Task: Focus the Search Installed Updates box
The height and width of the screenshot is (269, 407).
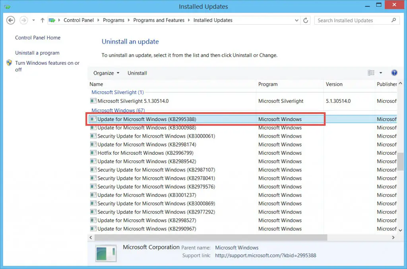Action: tap(357, 20)
